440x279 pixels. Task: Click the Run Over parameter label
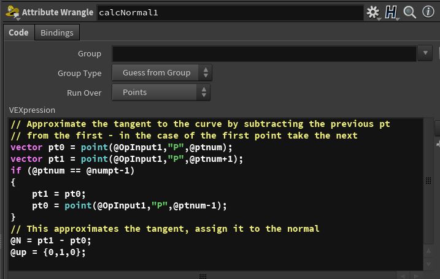click(84, 93)
